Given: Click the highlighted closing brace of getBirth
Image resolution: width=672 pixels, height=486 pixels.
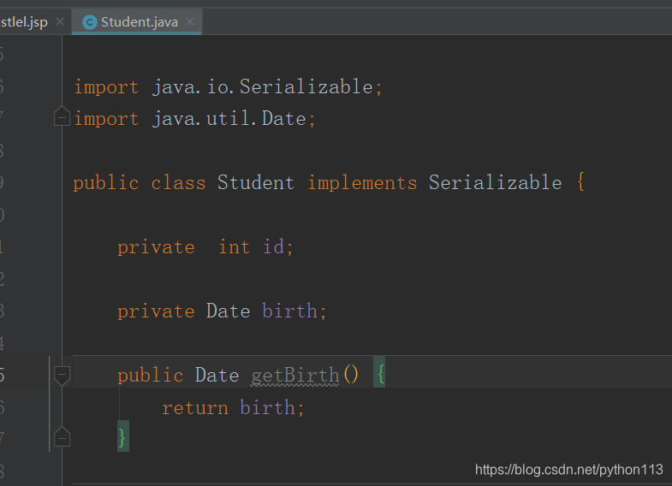Looking at the screenshot, I should [x=122, y=436].
